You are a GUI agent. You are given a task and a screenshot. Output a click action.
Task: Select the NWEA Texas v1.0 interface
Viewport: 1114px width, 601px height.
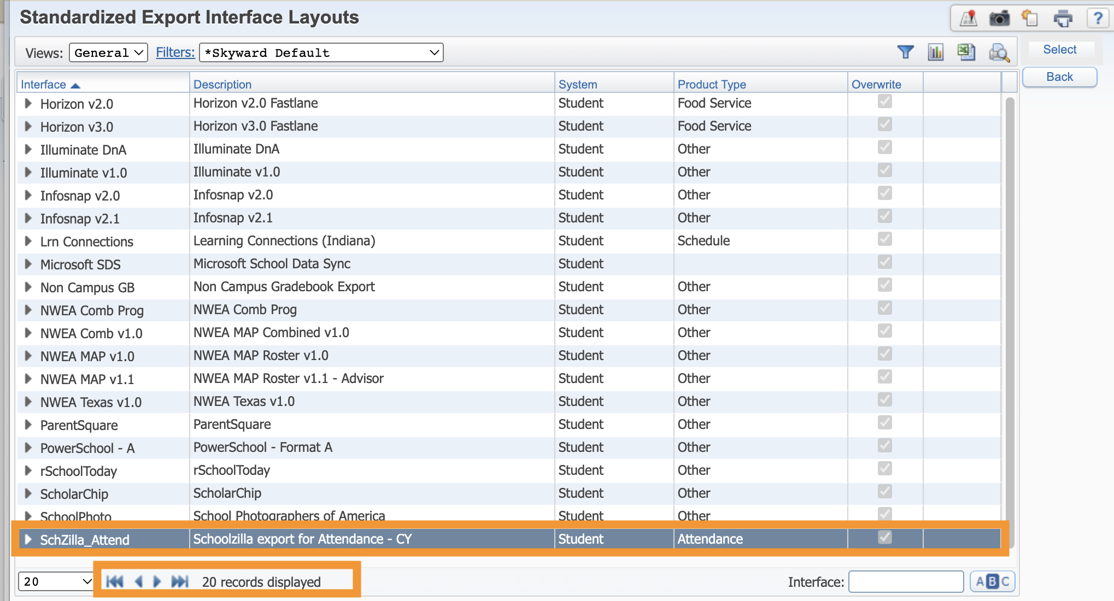91,403
